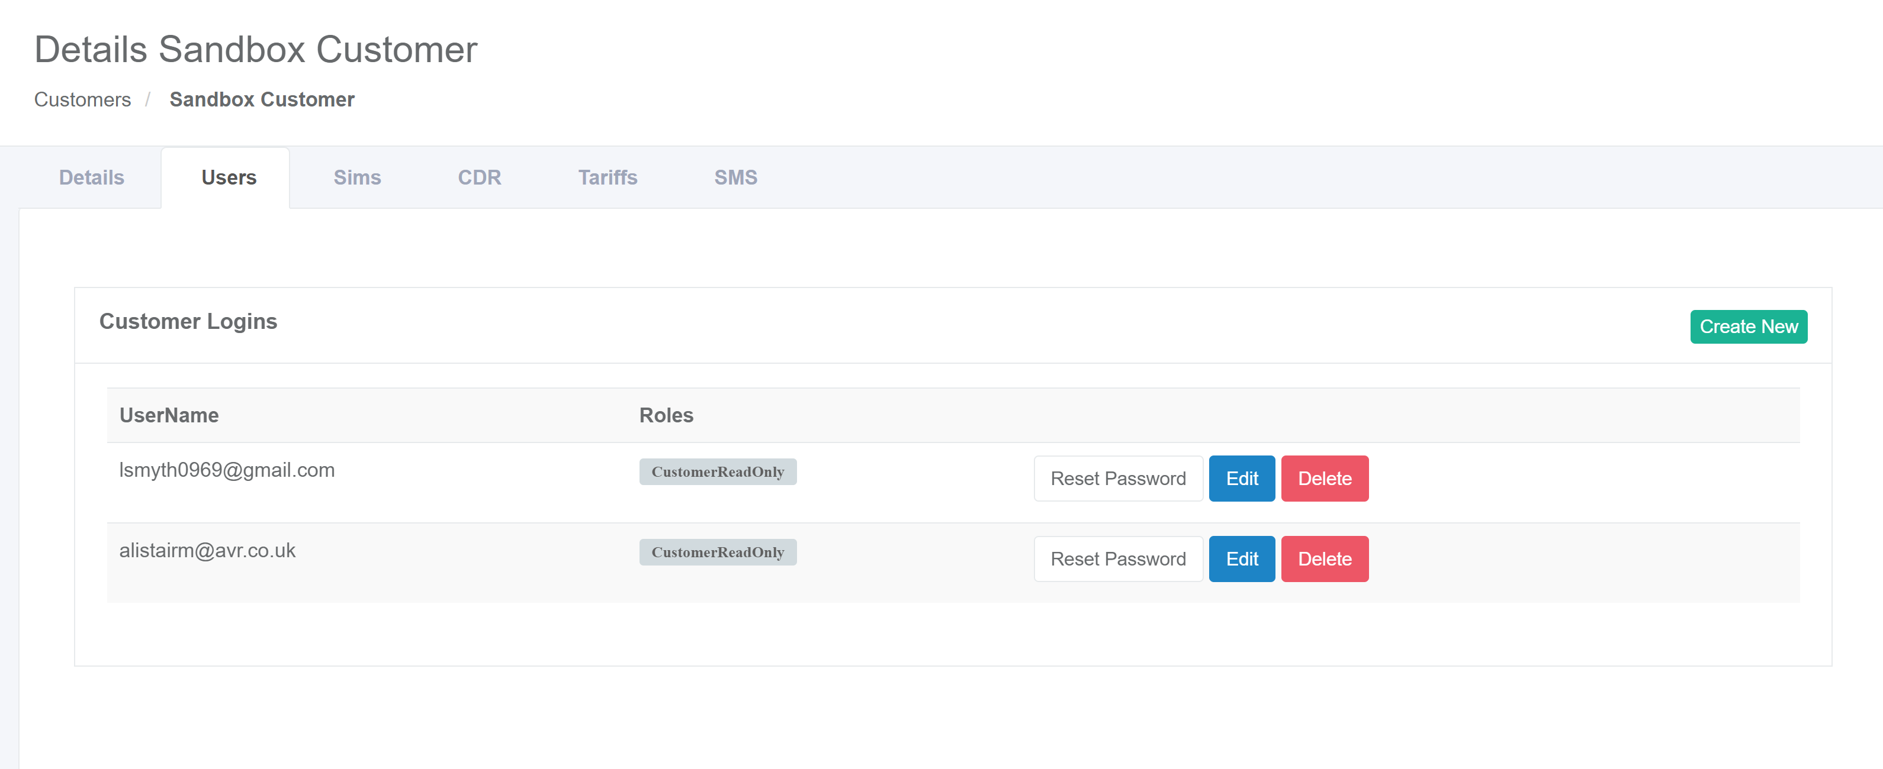Go to the Tariffs tab

pyautogui.click(x=608, y=177)
